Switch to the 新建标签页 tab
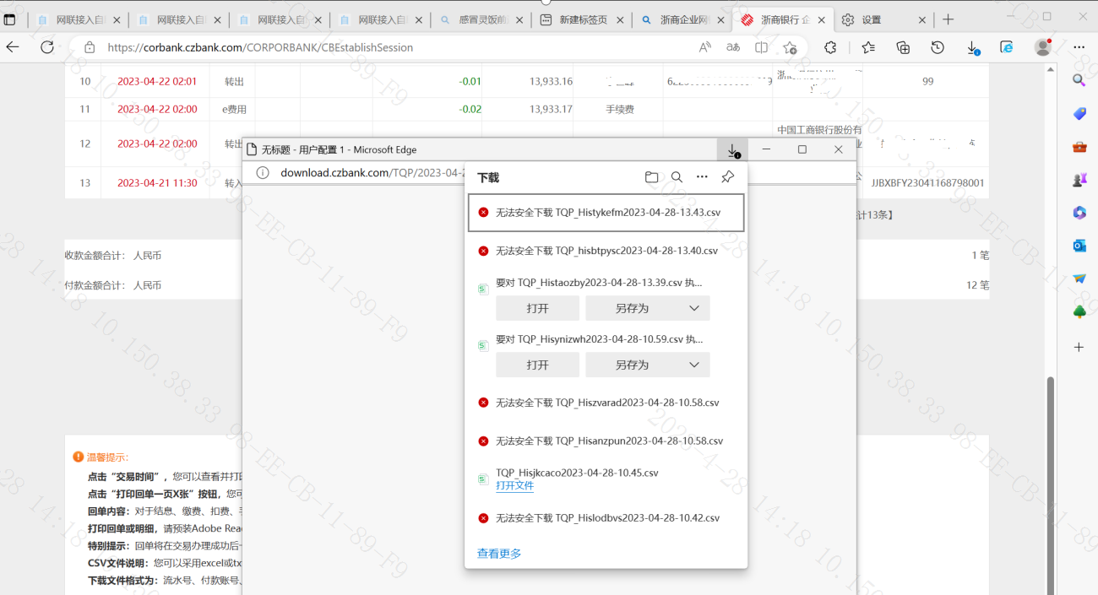1098x595 pixels. (583, 19)
